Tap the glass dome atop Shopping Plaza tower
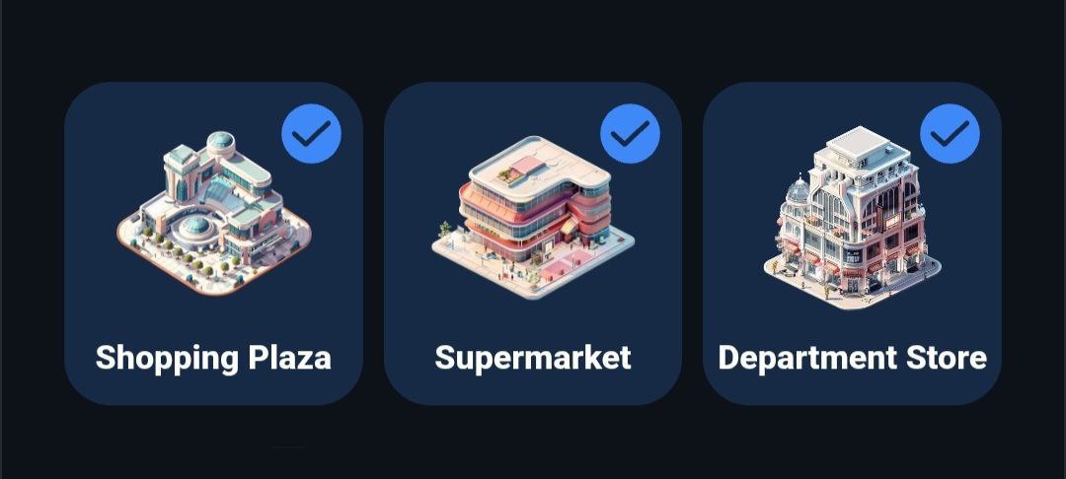The height and width of the screenshot is (479, 1066). pyautogui.click(x=221, y=143)
